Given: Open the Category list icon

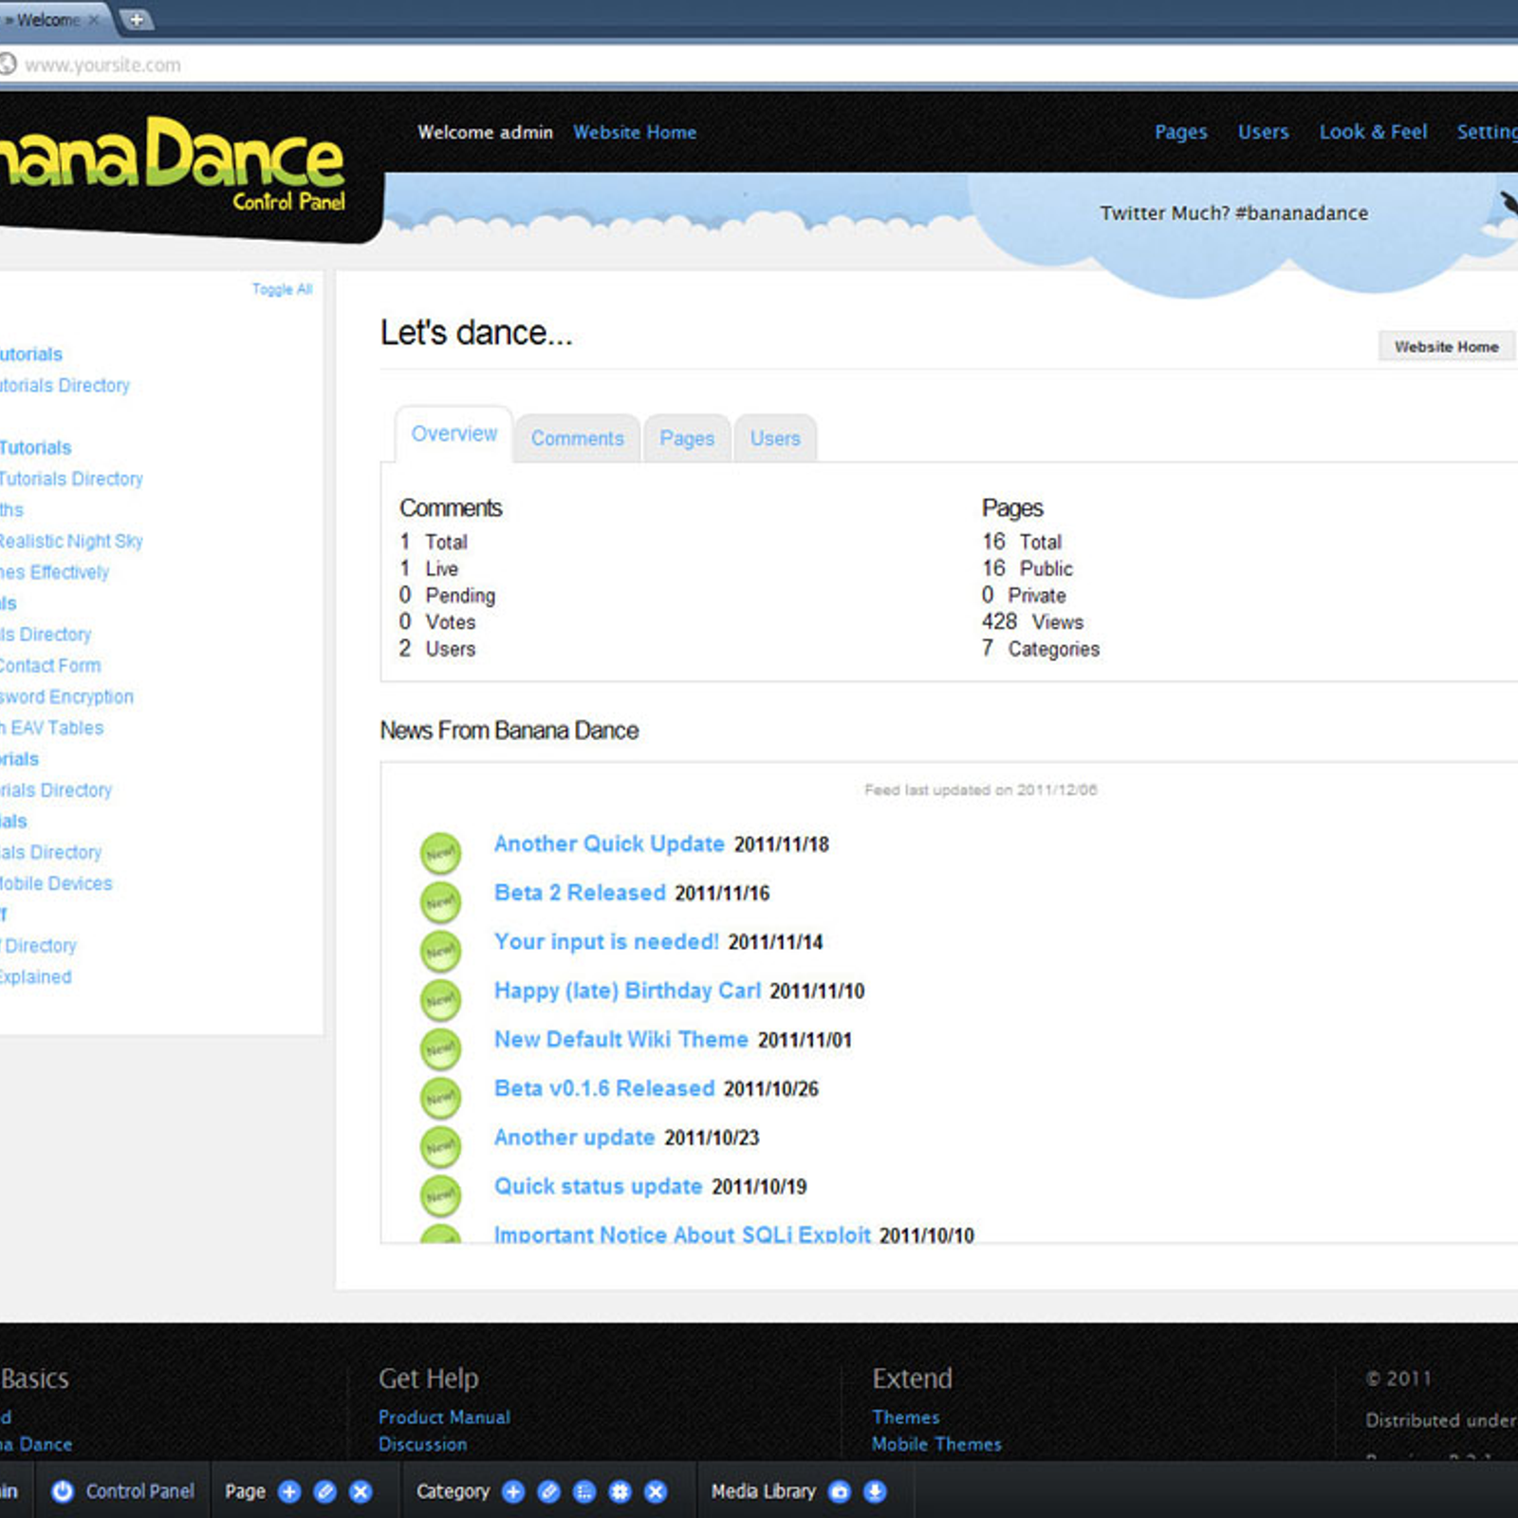Looking at the screenshot, I should click(584, 1491).
